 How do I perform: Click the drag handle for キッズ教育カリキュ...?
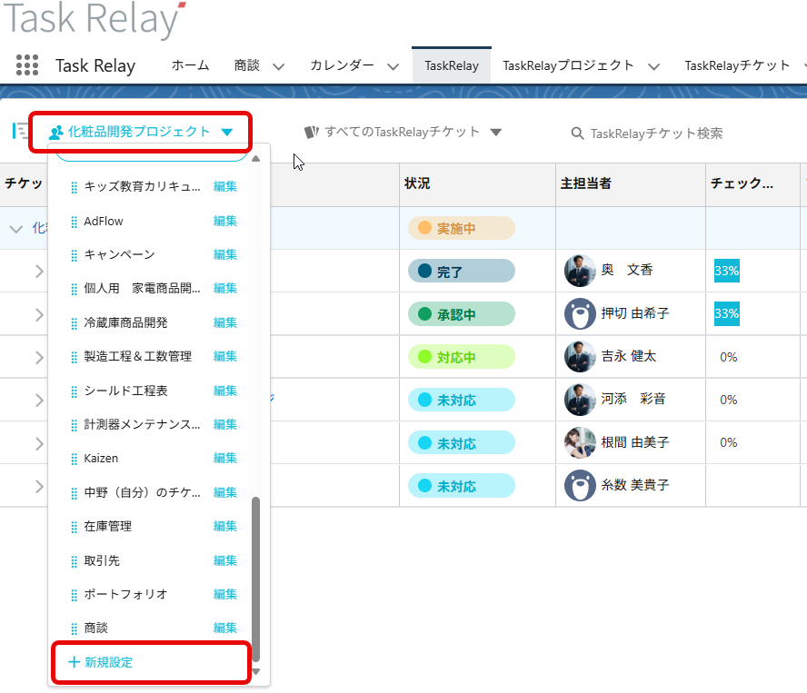point(75,187)
